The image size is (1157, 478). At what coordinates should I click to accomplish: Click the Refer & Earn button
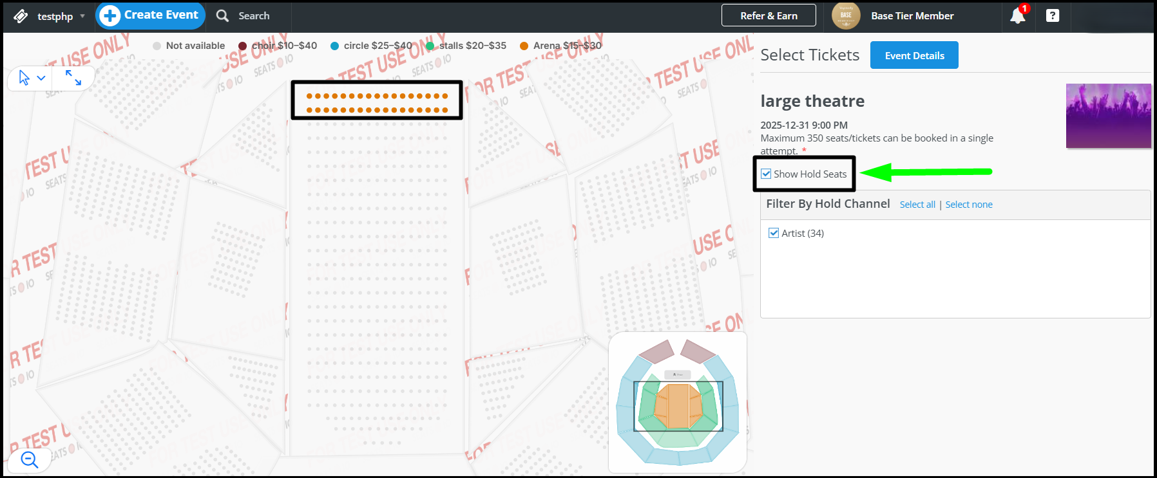pos(769,15)
